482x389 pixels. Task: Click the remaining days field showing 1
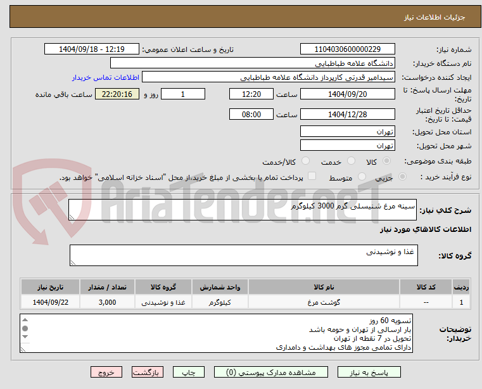coord(183,94)
